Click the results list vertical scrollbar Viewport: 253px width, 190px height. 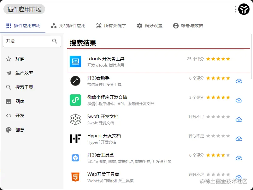coord(251,56)
